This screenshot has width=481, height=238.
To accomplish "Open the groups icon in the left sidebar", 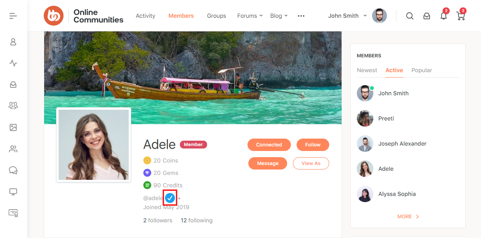I will [13, 106].
